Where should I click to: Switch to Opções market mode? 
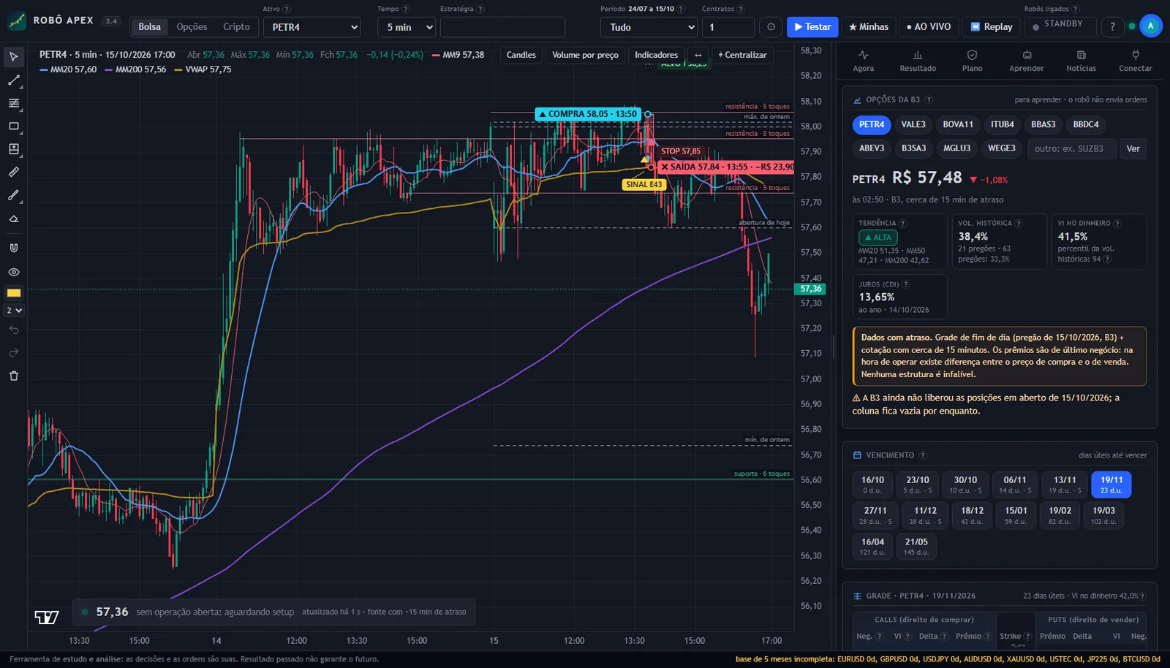pos(192,27)
